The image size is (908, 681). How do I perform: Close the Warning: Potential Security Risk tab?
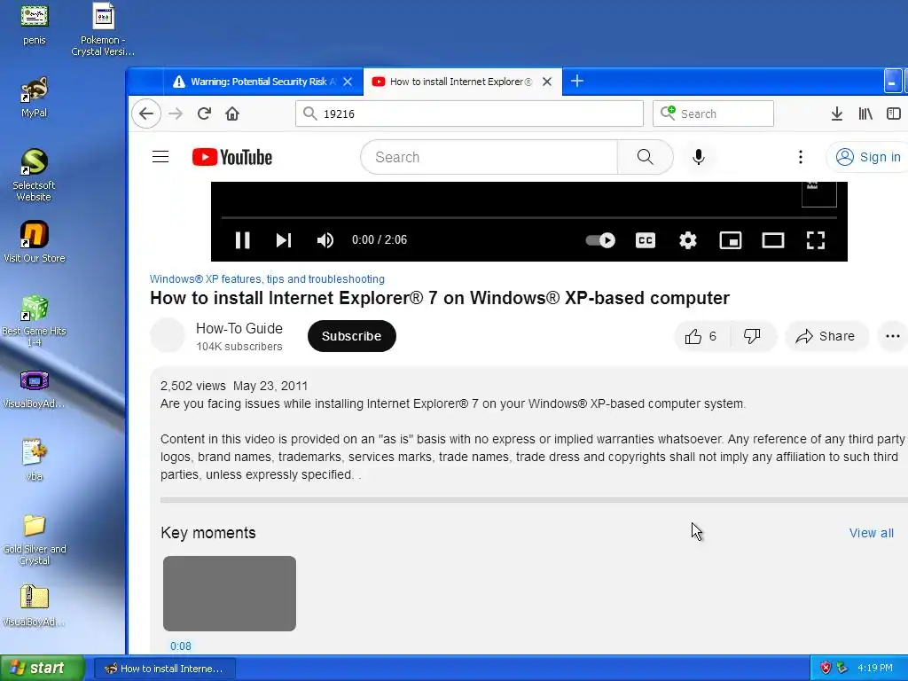coord(348,82)
